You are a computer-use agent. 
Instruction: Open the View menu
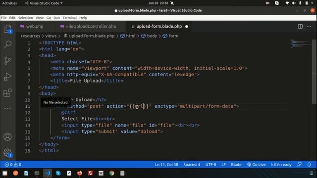(40, 18)
